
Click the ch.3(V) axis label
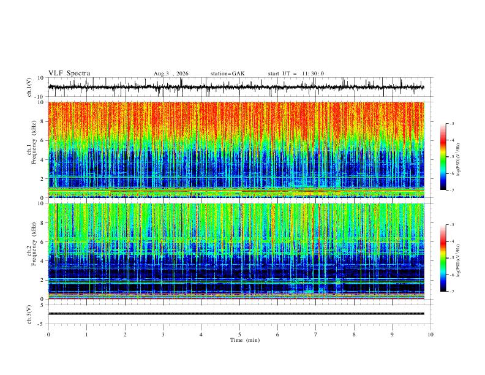click(29, 314)
